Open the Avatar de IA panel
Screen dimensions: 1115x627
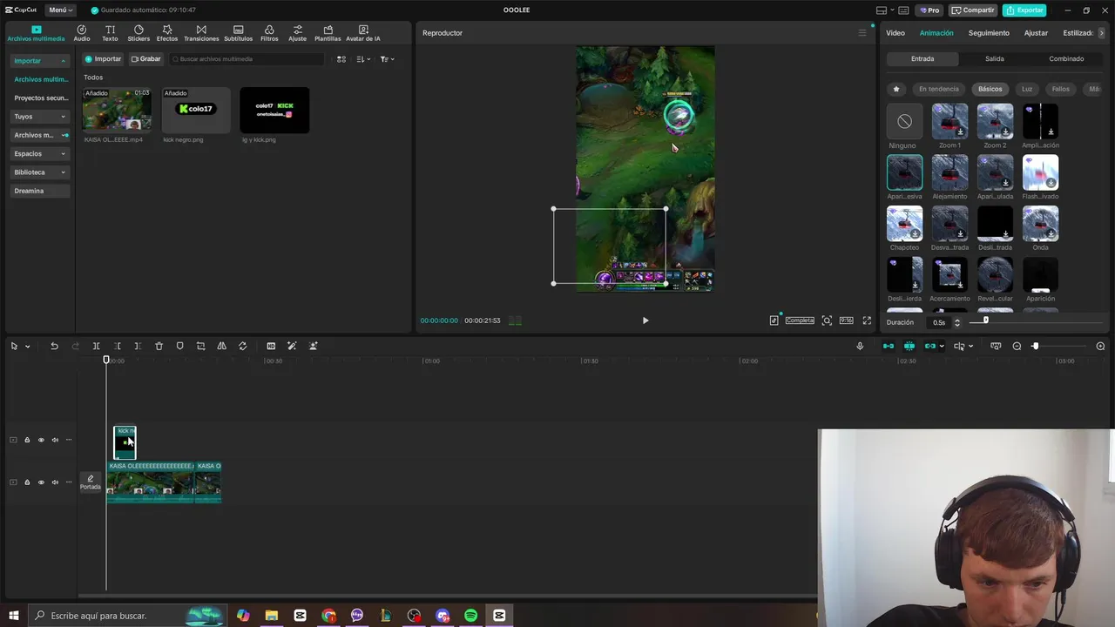(x=363, y=33)
